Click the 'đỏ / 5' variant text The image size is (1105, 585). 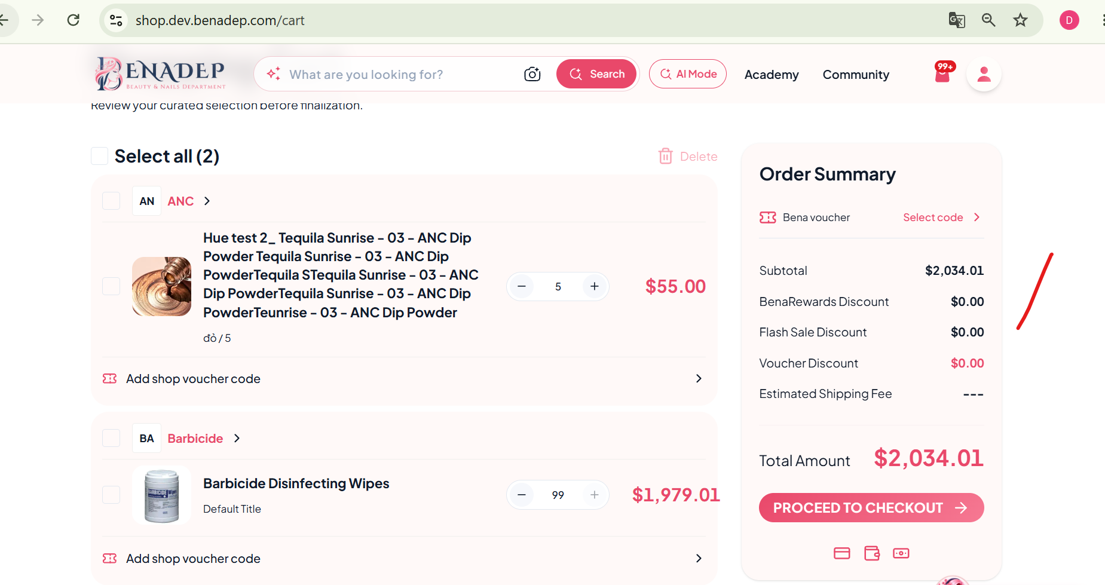coord(217,338)
